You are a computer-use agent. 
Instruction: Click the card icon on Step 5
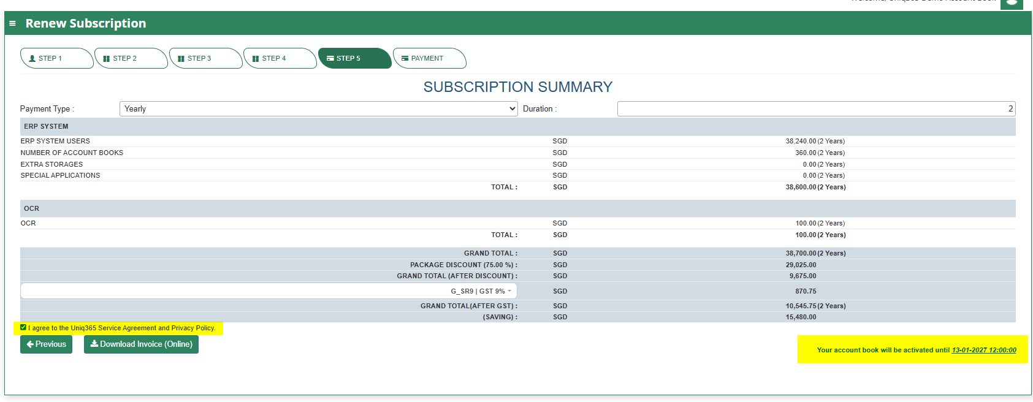point(330,59)
